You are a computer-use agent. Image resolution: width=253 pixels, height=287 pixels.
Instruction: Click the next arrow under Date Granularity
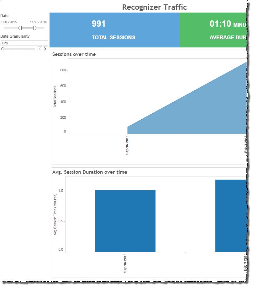[x=45, y=49]
